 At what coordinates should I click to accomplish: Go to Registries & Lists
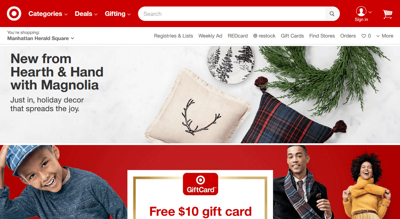pyautogui.click(x=173, y=36)
